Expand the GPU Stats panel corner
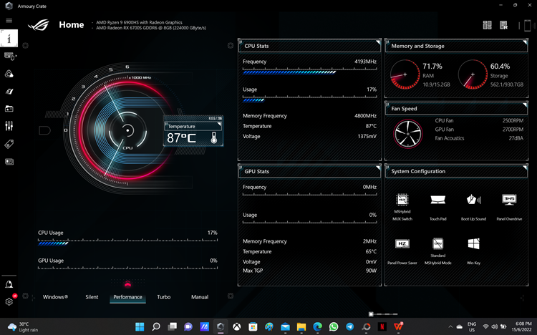Viewport: 537px width, 335px height. (378, 167)
